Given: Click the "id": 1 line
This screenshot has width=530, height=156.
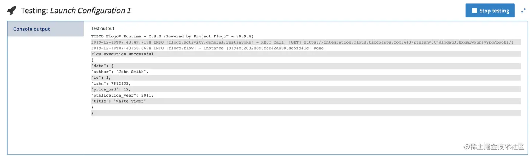Looking at the screenshot, I should tap(306, 78).
